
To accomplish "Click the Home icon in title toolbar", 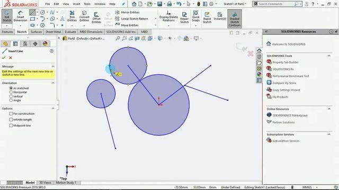I will 134,4.
